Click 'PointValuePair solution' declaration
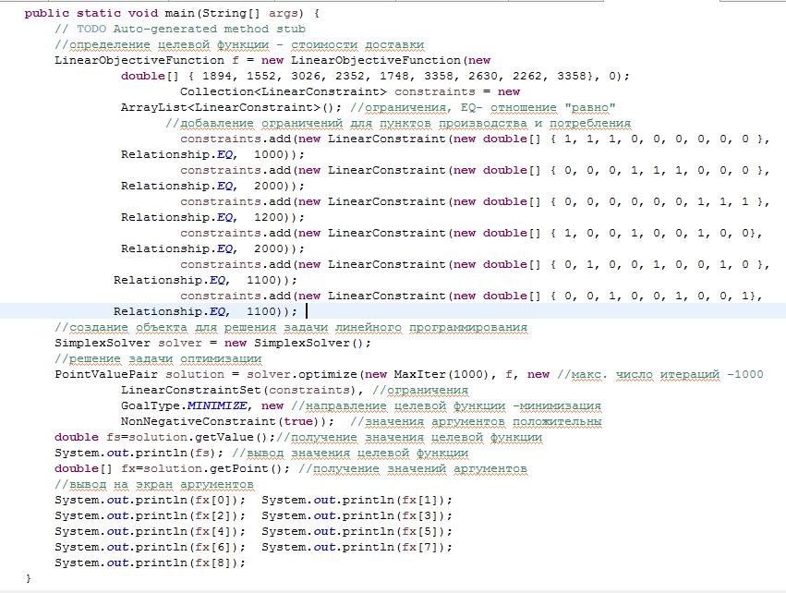The image size is (786, 593). point(139,374)
